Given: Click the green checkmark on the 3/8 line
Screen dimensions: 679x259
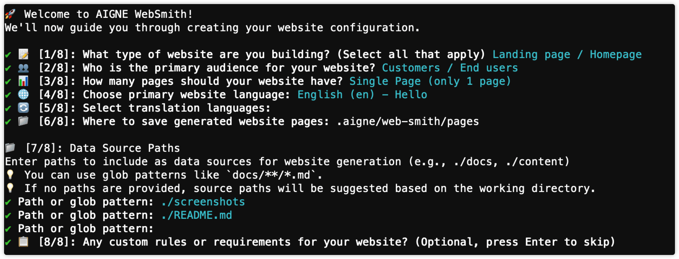Looking at the screenshot, I should [x=8, y=82].
